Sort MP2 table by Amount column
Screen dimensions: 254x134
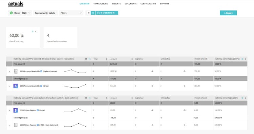tap(132, 98)
